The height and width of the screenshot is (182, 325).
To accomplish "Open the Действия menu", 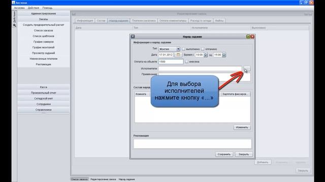I will tap(34, 8).
